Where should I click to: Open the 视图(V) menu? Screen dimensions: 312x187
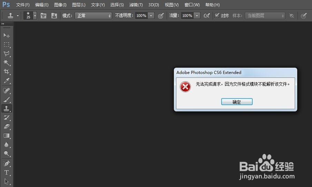point(172,5)
